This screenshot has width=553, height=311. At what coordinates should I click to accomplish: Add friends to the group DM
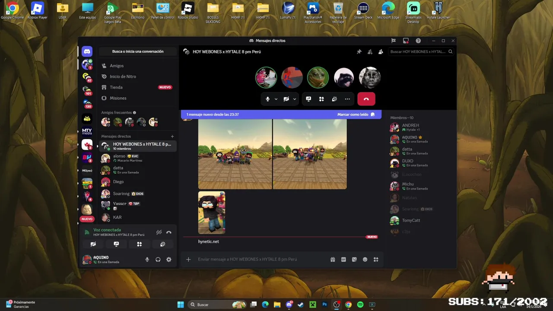pos(370,51)
